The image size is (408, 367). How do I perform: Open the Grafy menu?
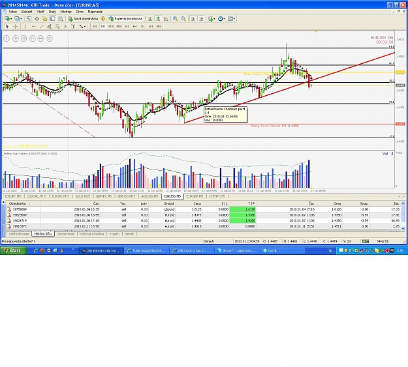click(x=52, y=12)
